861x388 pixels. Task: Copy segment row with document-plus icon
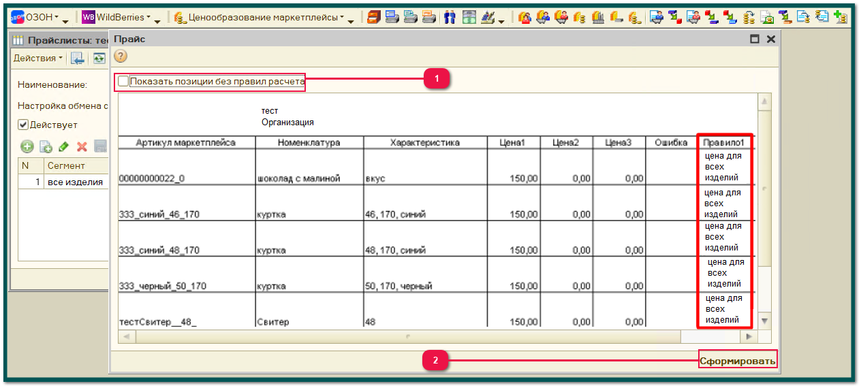(x=46, y=146)
